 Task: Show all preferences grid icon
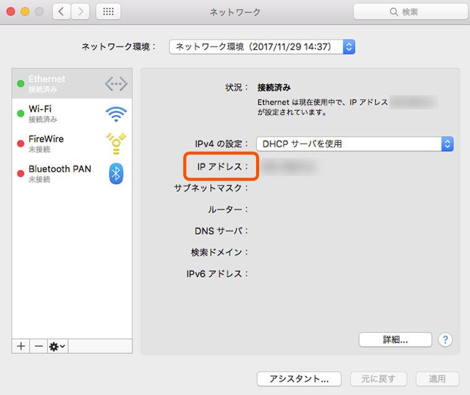click(x=108, y=11)
